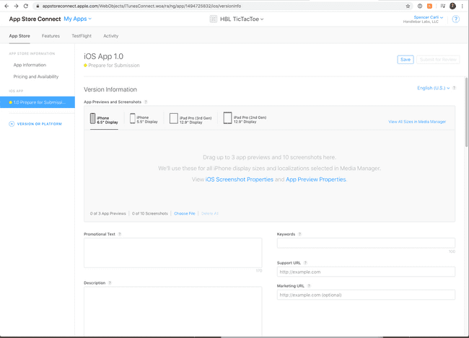This screenshot has height=338, width=469.
Task: Focus the Promotional Text box
Action: pos(173,253)
